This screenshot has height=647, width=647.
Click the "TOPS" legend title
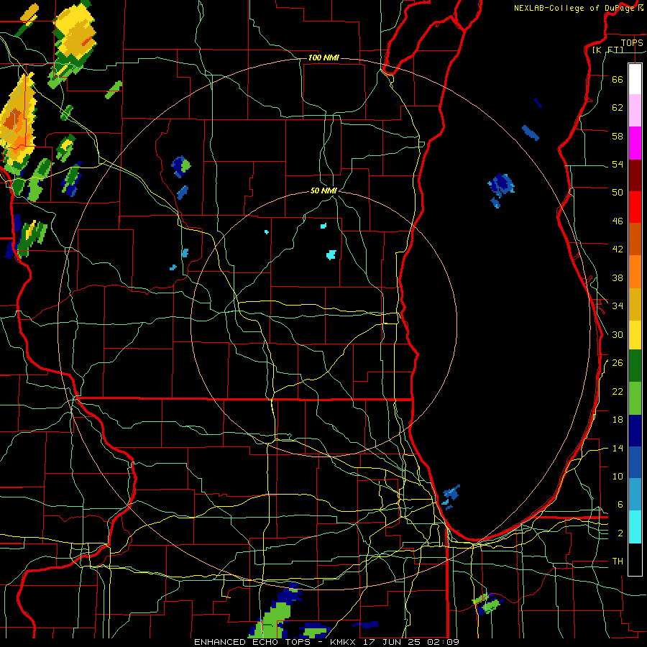point(632,42)
